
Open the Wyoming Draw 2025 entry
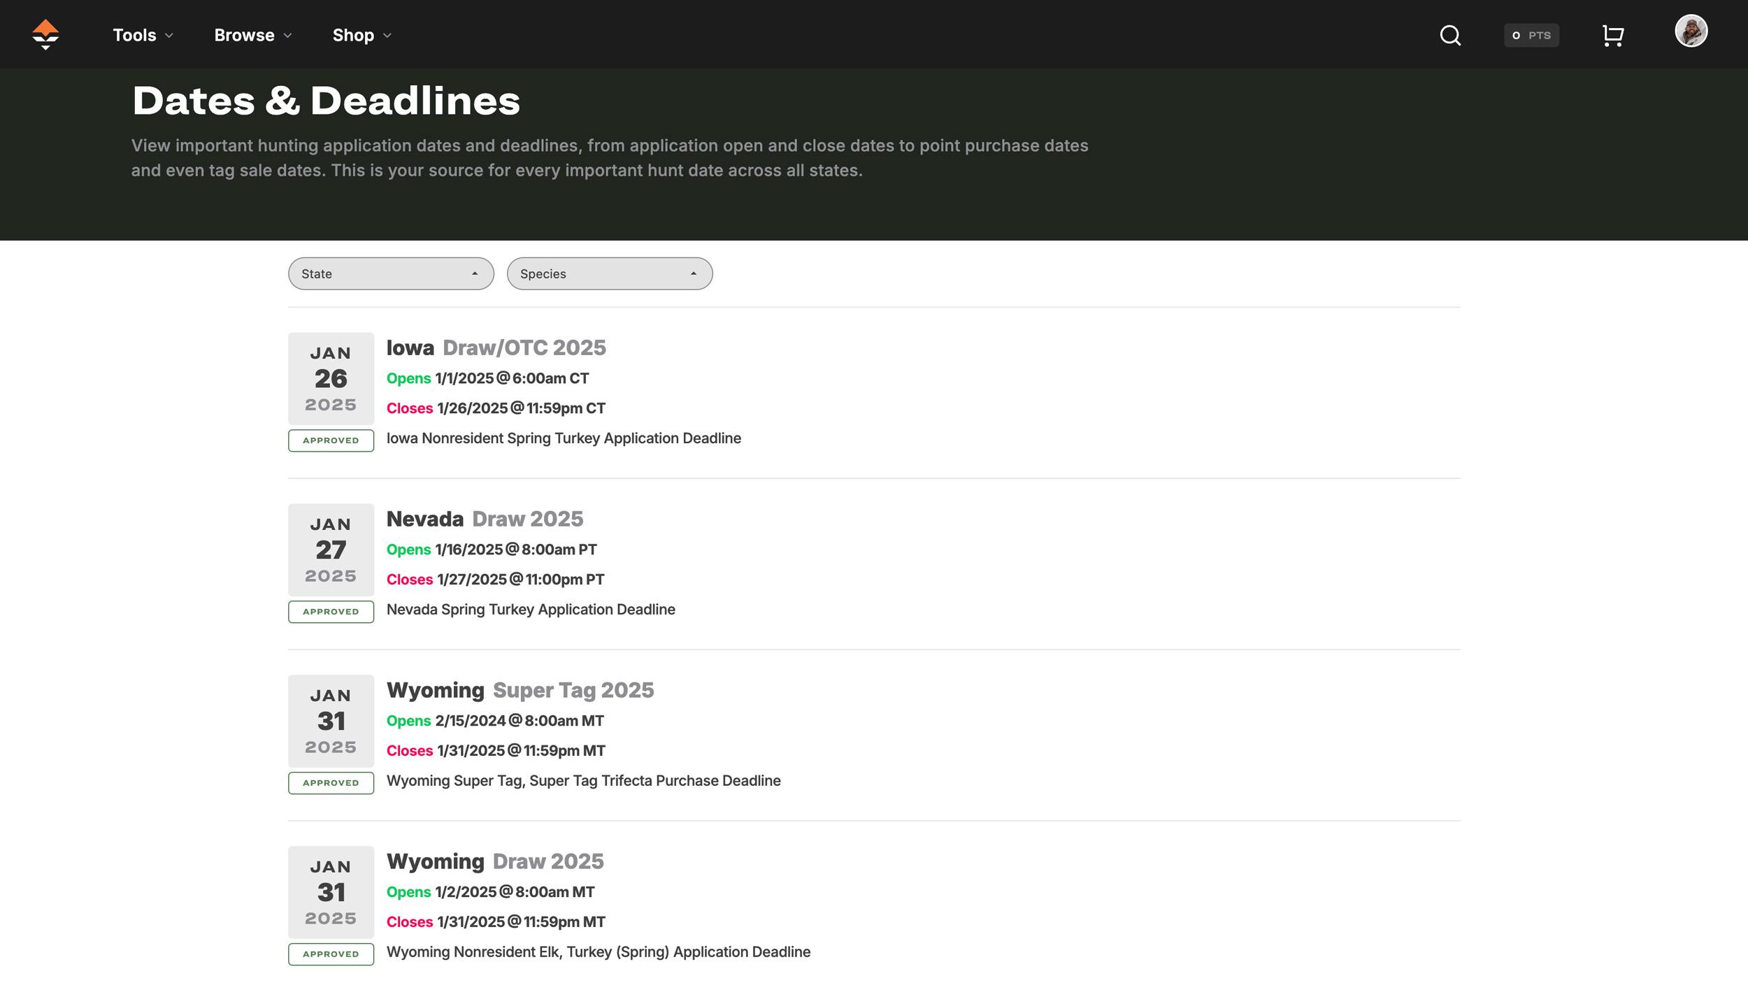[496, 861]
